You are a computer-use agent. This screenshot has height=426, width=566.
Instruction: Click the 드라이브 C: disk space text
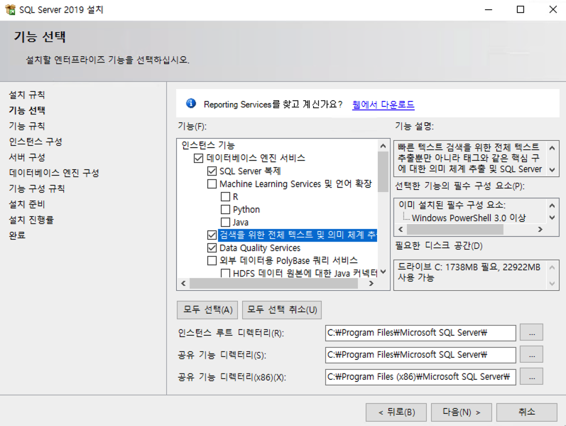[469, 272]
